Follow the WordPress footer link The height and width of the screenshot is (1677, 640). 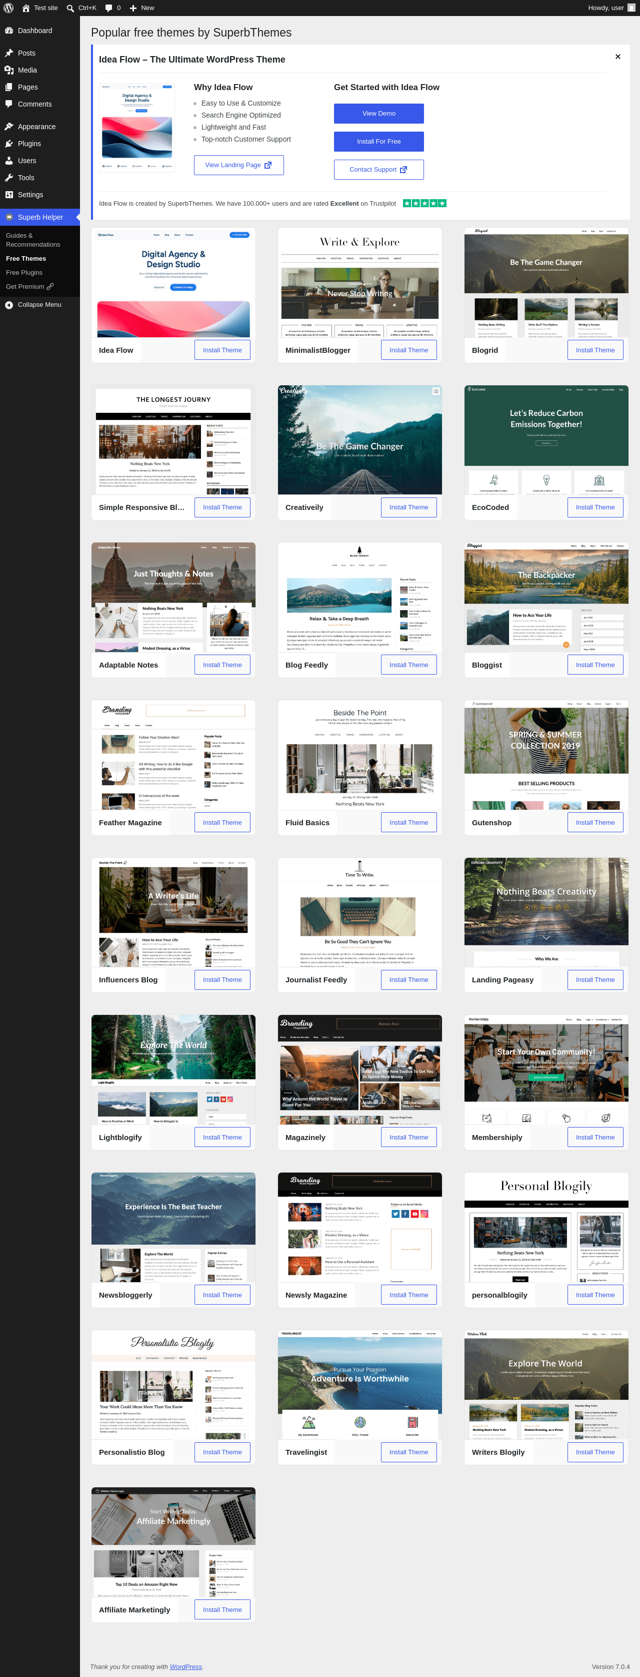click(185, 1666)
